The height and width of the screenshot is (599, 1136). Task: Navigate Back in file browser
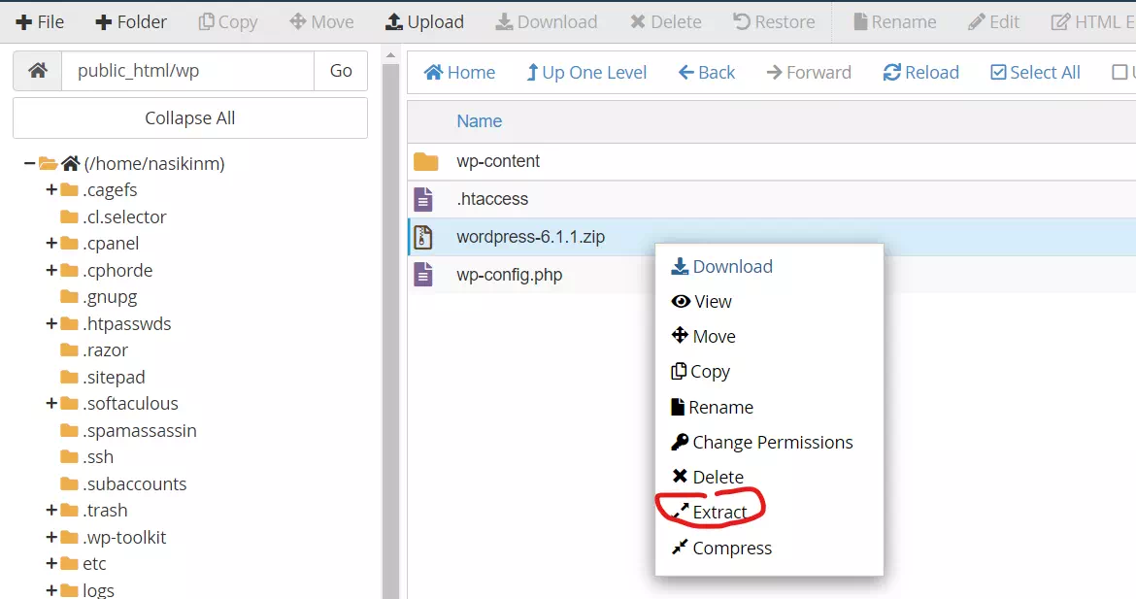(x=707, y=73)
